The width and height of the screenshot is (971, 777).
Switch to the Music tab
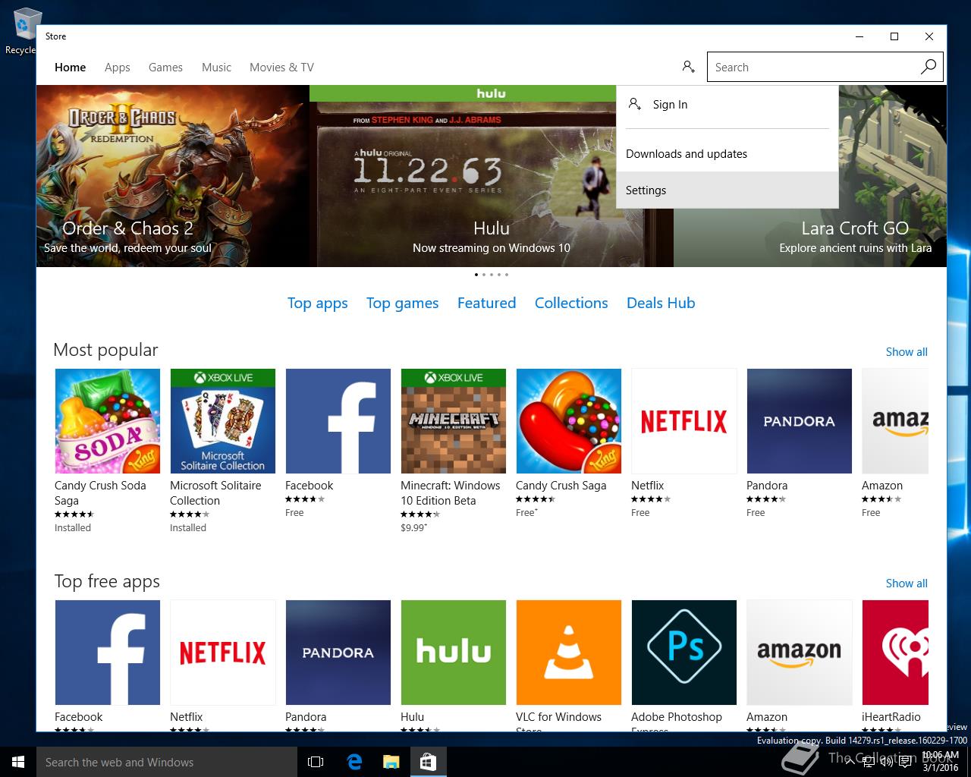(x=216, y=67)
